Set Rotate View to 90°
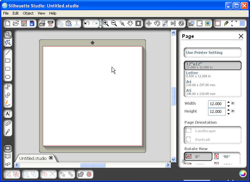Screen dimensions: 250x182 coord(226,157)
